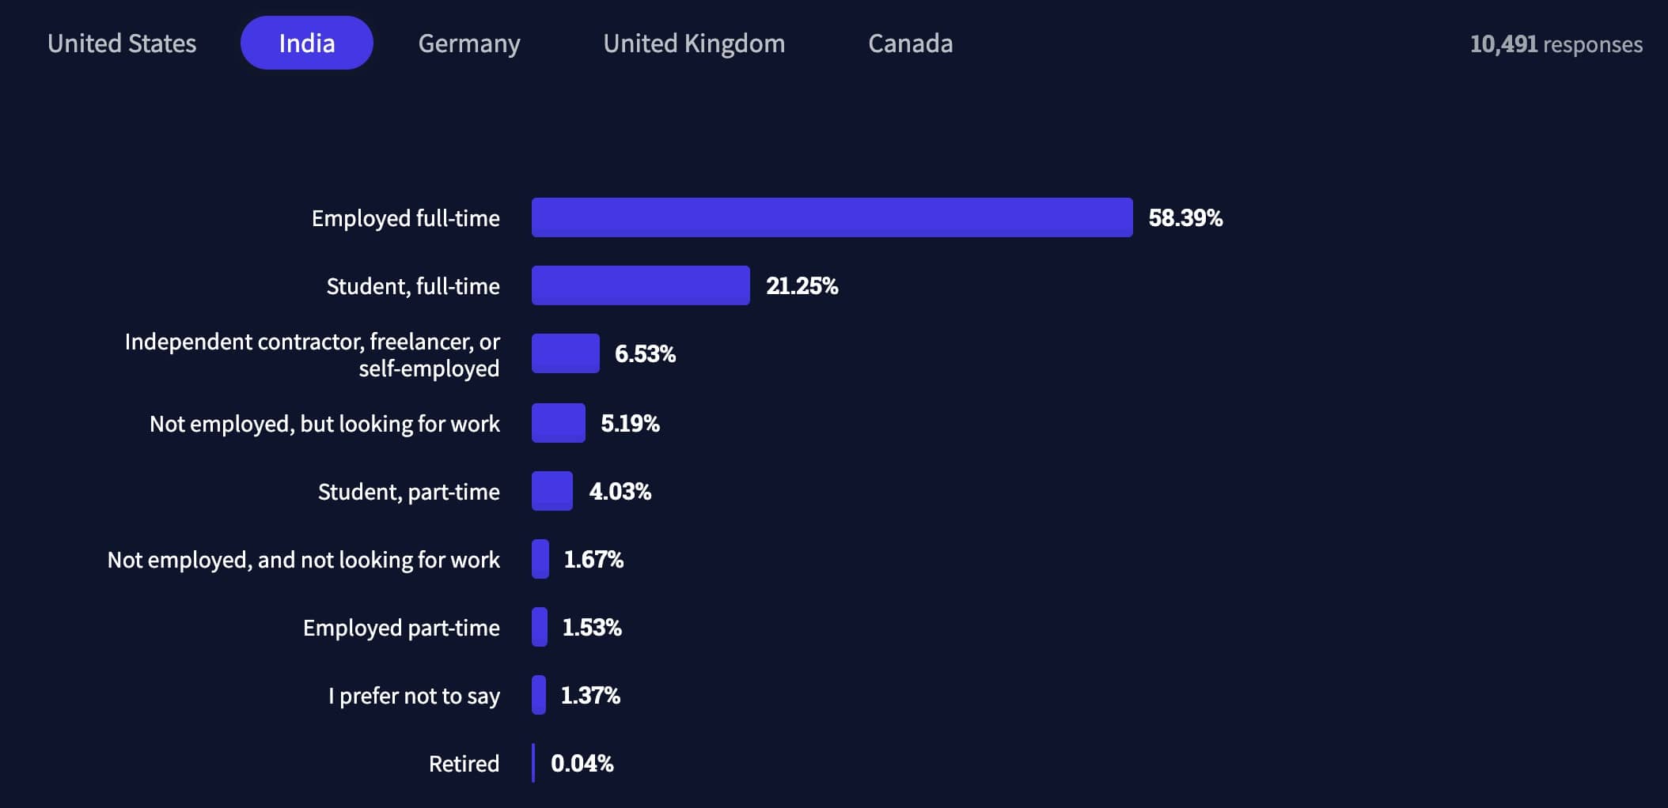Viewport: 1668px width, 808px height.
Task: Open the Germany tab
Action: pos(469,43)
